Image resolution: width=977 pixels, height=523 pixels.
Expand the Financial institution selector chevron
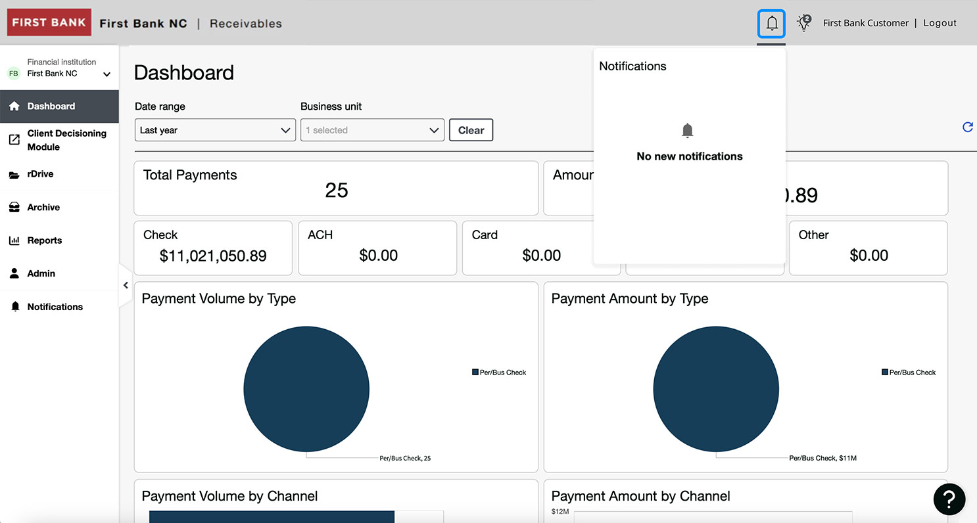pyautogui.click(x=107, y=74)
